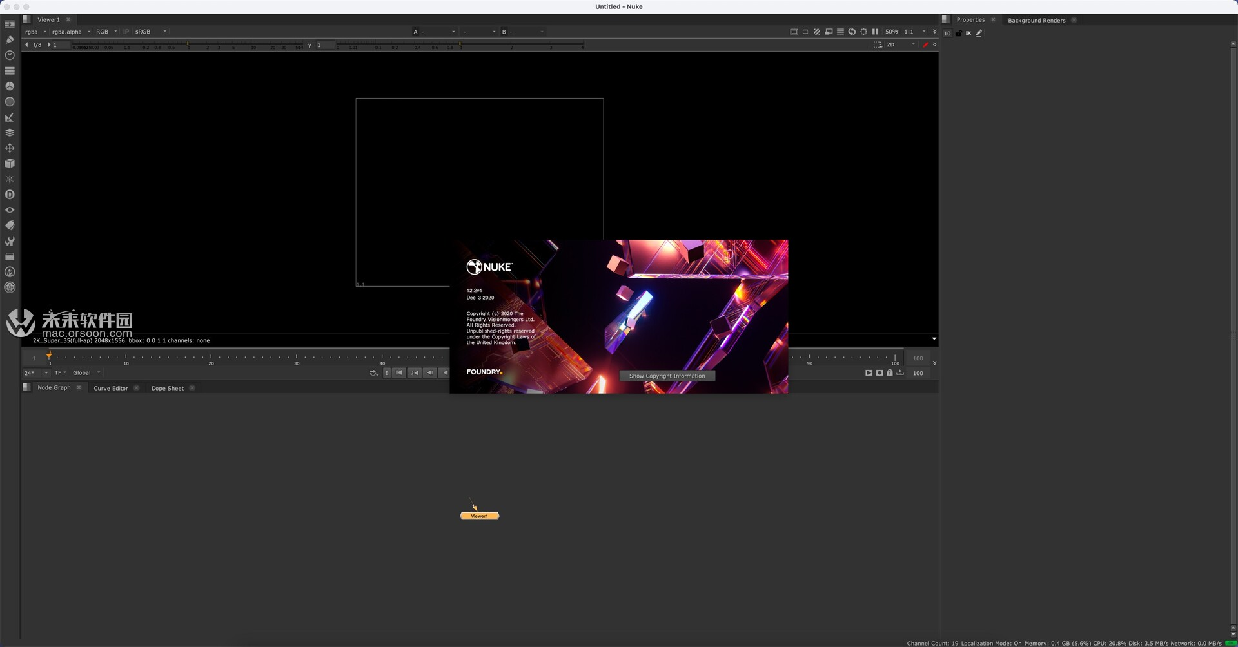Open the Keyer nodes menu

click(x=10, y=117)
